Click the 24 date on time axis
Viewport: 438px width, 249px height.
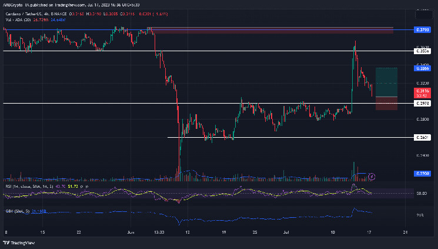pos(406,232)
